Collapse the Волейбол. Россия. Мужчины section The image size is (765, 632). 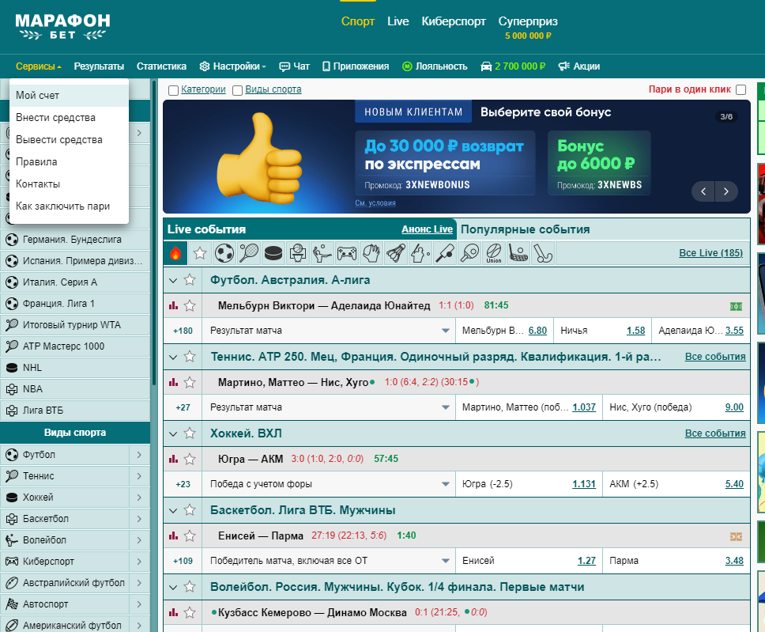[x=173, y=587]
